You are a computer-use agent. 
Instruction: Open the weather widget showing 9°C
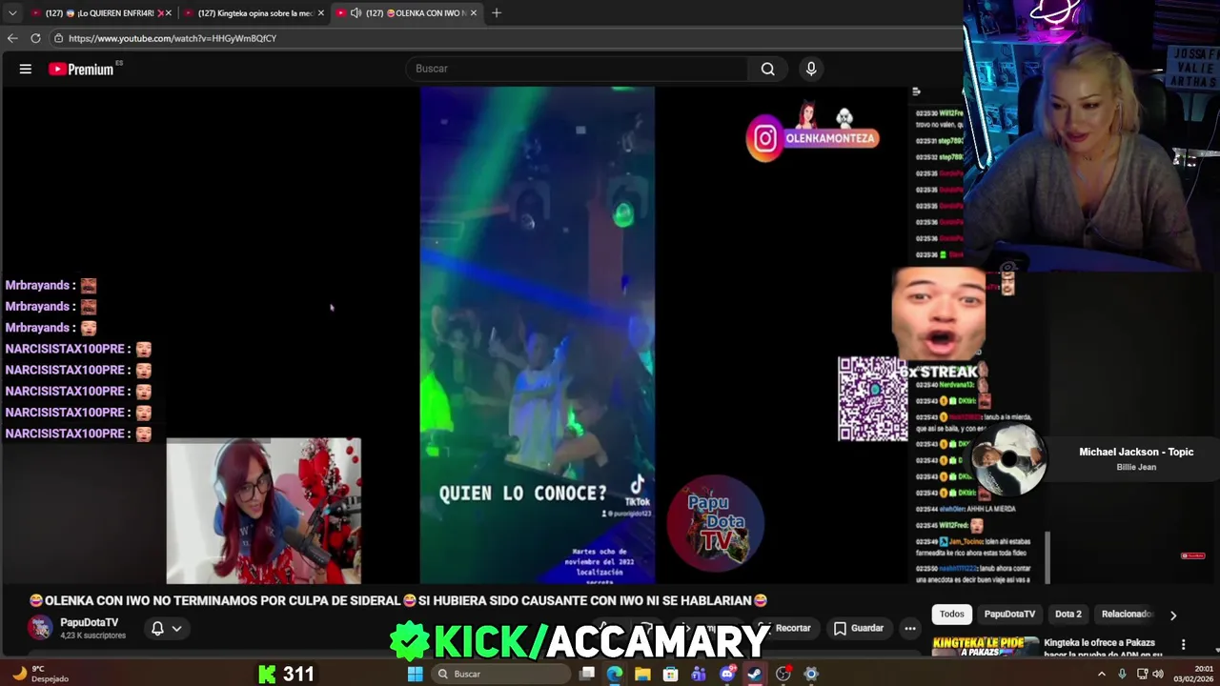click(38, 674)
